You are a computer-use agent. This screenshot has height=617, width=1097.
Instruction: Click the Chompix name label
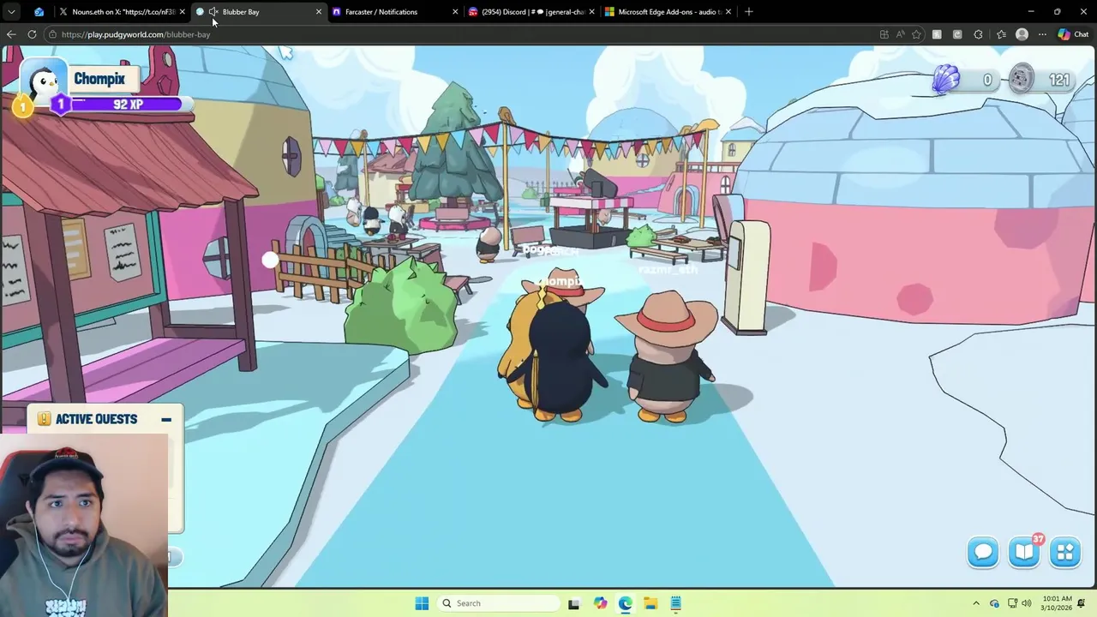tap(99, 79)
